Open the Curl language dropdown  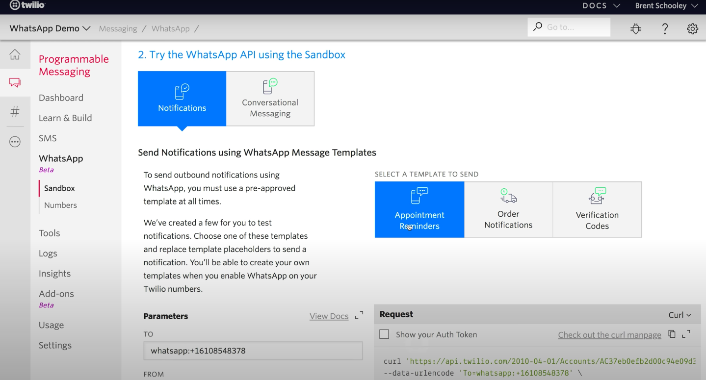[680, 315]
